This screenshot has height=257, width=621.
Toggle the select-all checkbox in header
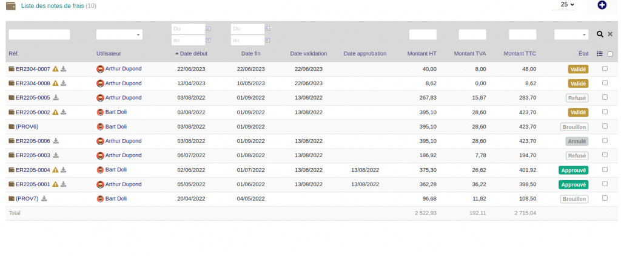[x=610, y=54]
